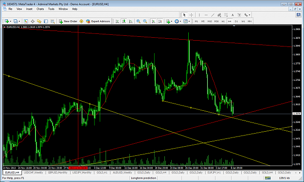Viewport: 304px width, 182px height.
Task: Enable Chart Shift icon
Action: (x=160, y=21)
